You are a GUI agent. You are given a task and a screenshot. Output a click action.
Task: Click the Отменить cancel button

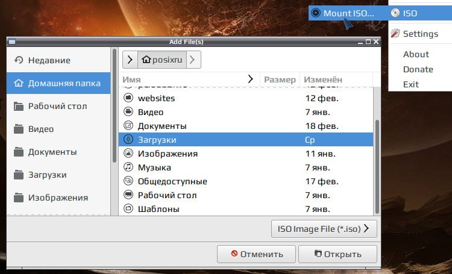point(256,254)
